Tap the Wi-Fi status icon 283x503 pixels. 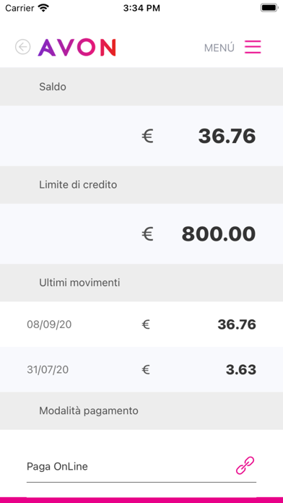pyautogui.click(x=43, y=8)
